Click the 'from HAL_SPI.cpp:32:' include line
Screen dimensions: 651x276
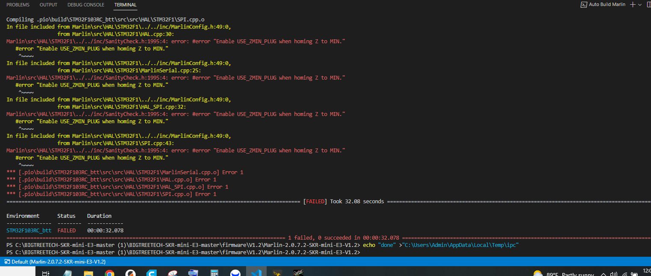[122, 107]
